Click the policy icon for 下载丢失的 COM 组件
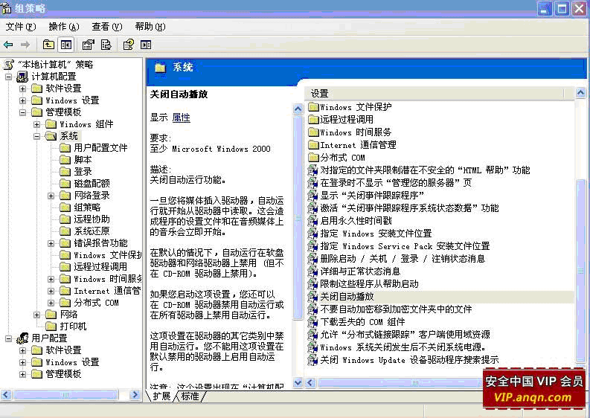 pyautogui.click(x=312, y=322)
